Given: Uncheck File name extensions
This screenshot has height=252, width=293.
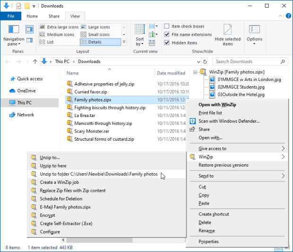Looking at the screenshot, I should point(167,35).
